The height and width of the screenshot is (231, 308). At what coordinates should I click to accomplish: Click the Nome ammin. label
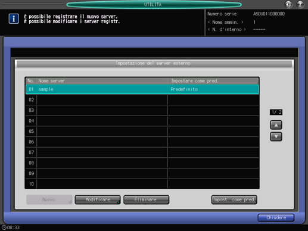(225, 22)
